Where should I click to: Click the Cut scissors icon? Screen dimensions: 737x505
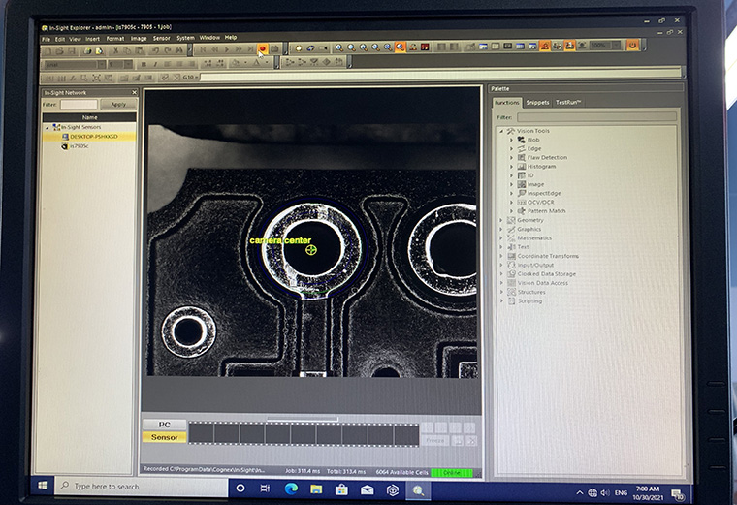pos(115,50)
